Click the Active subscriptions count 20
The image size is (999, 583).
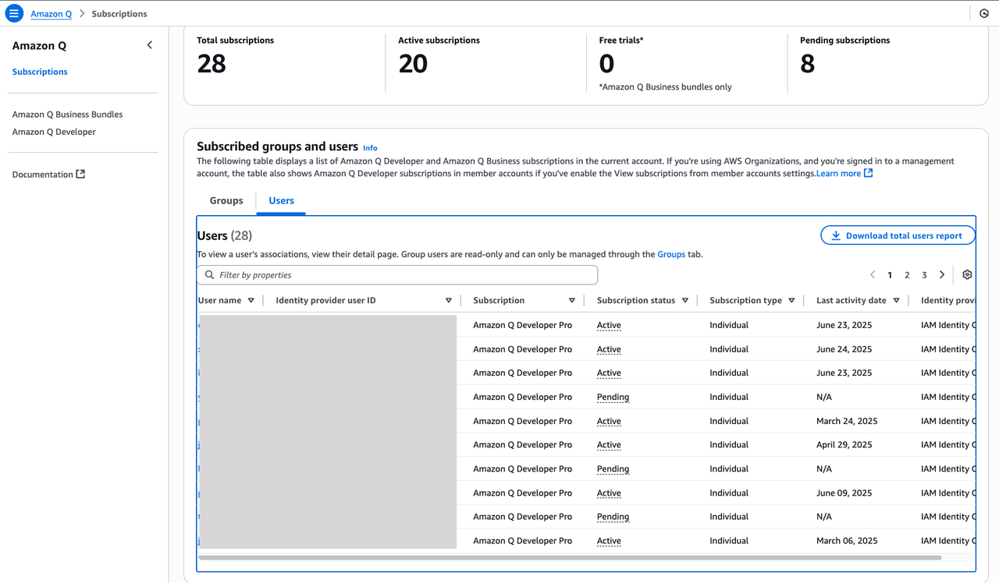(413, 64)
